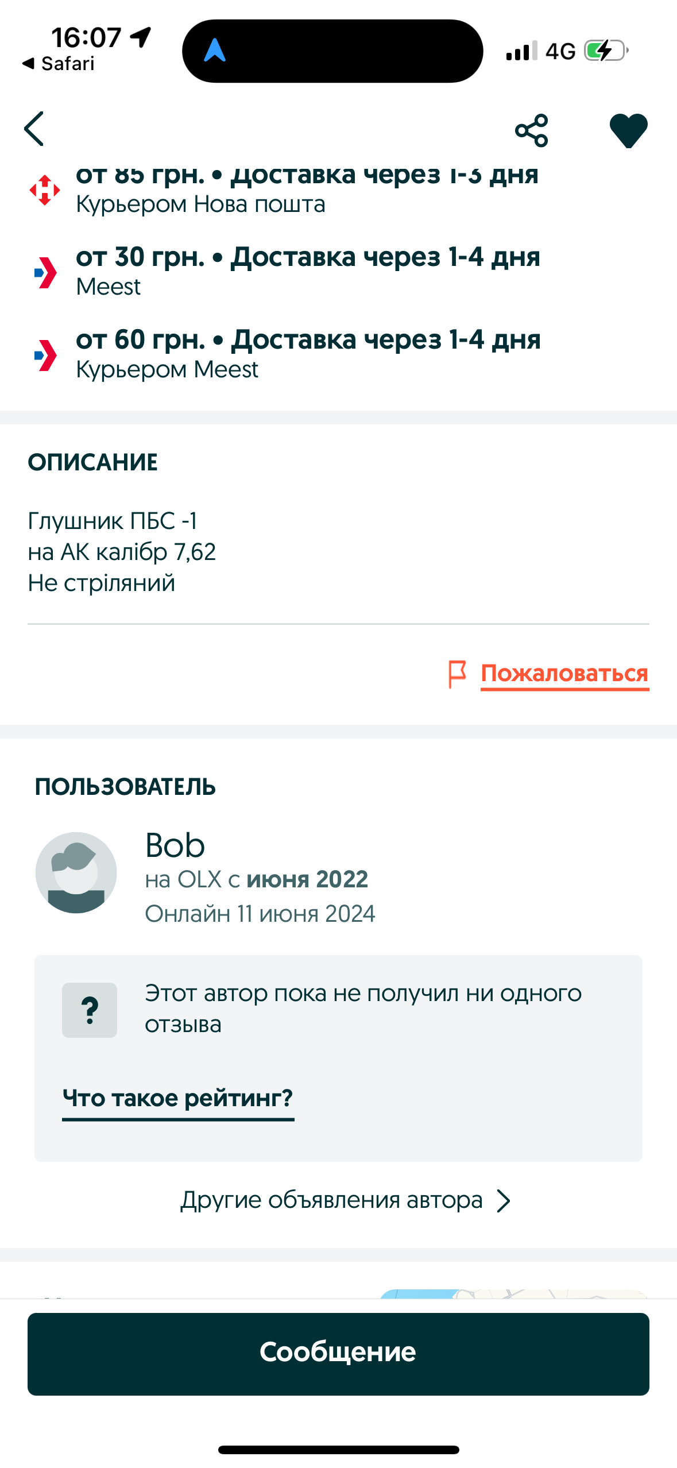Open the user name Bob

point(175,845)
